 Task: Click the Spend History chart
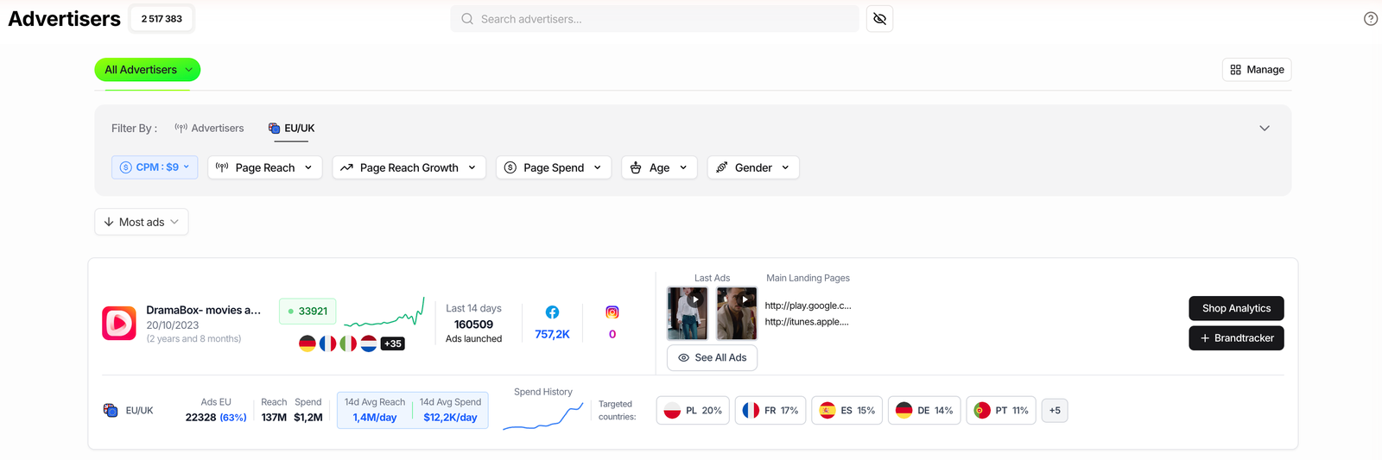pyautogui.click(x=543, y=416)
